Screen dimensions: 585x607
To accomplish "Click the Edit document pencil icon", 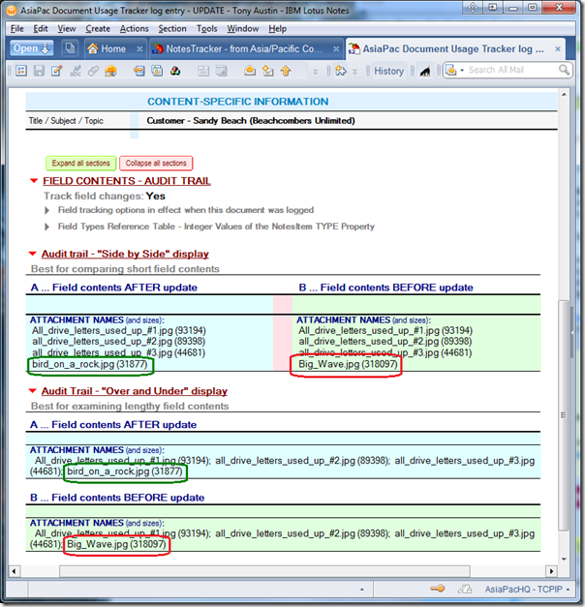I will pyautogui.click(x=57, y=71).
